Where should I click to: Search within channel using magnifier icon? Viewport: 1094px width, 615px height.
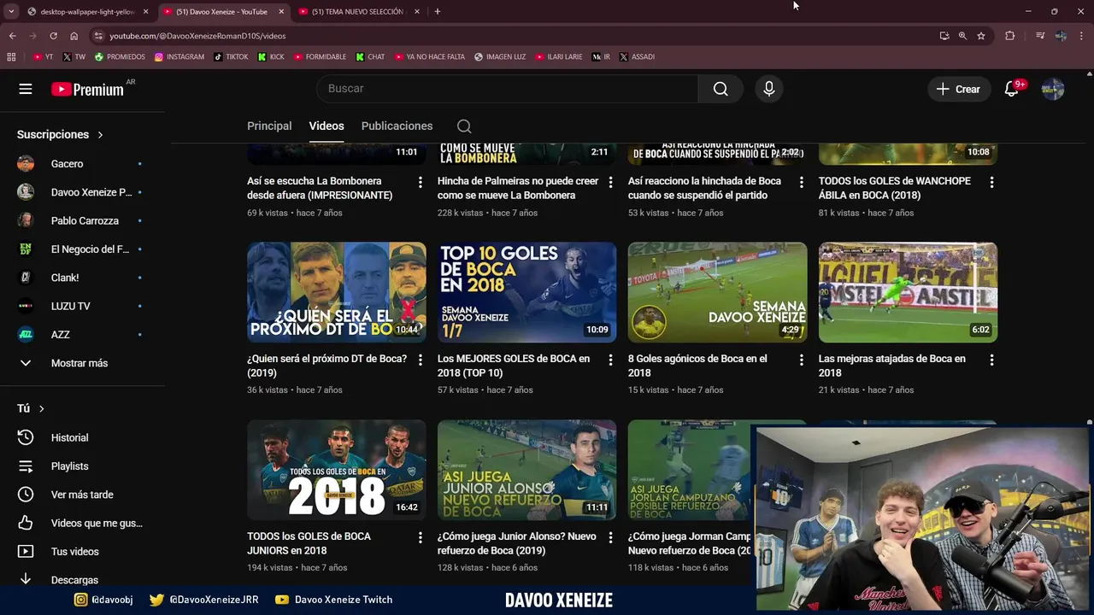coord(464,126)
